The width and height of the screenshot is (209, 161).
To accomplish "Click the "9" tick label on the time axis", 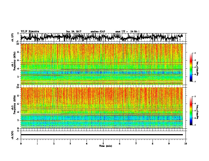I will pos(169,144).
